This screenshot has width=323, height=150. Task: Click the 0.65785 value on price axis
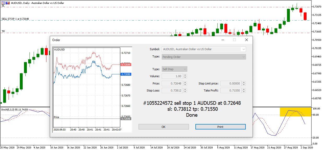point(317,99)
